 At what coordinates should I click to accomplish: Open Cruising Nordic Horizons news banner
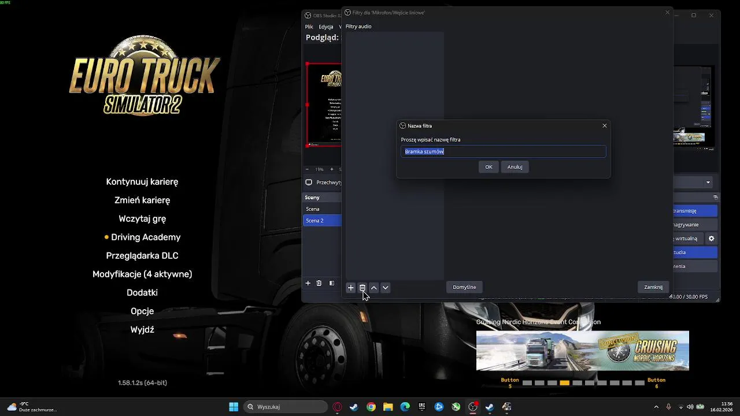[x=583, y=351]
